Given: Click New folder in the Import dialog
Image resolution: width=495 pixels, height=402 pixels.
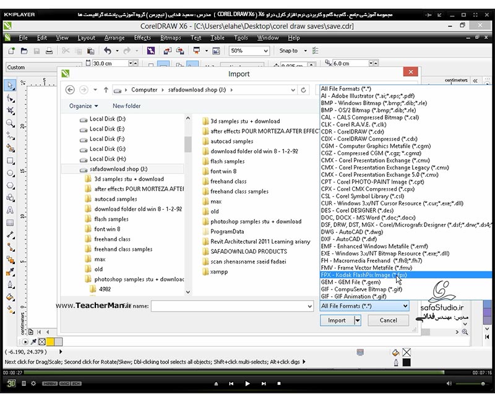Looking at the screenshot, I should 127,106.
